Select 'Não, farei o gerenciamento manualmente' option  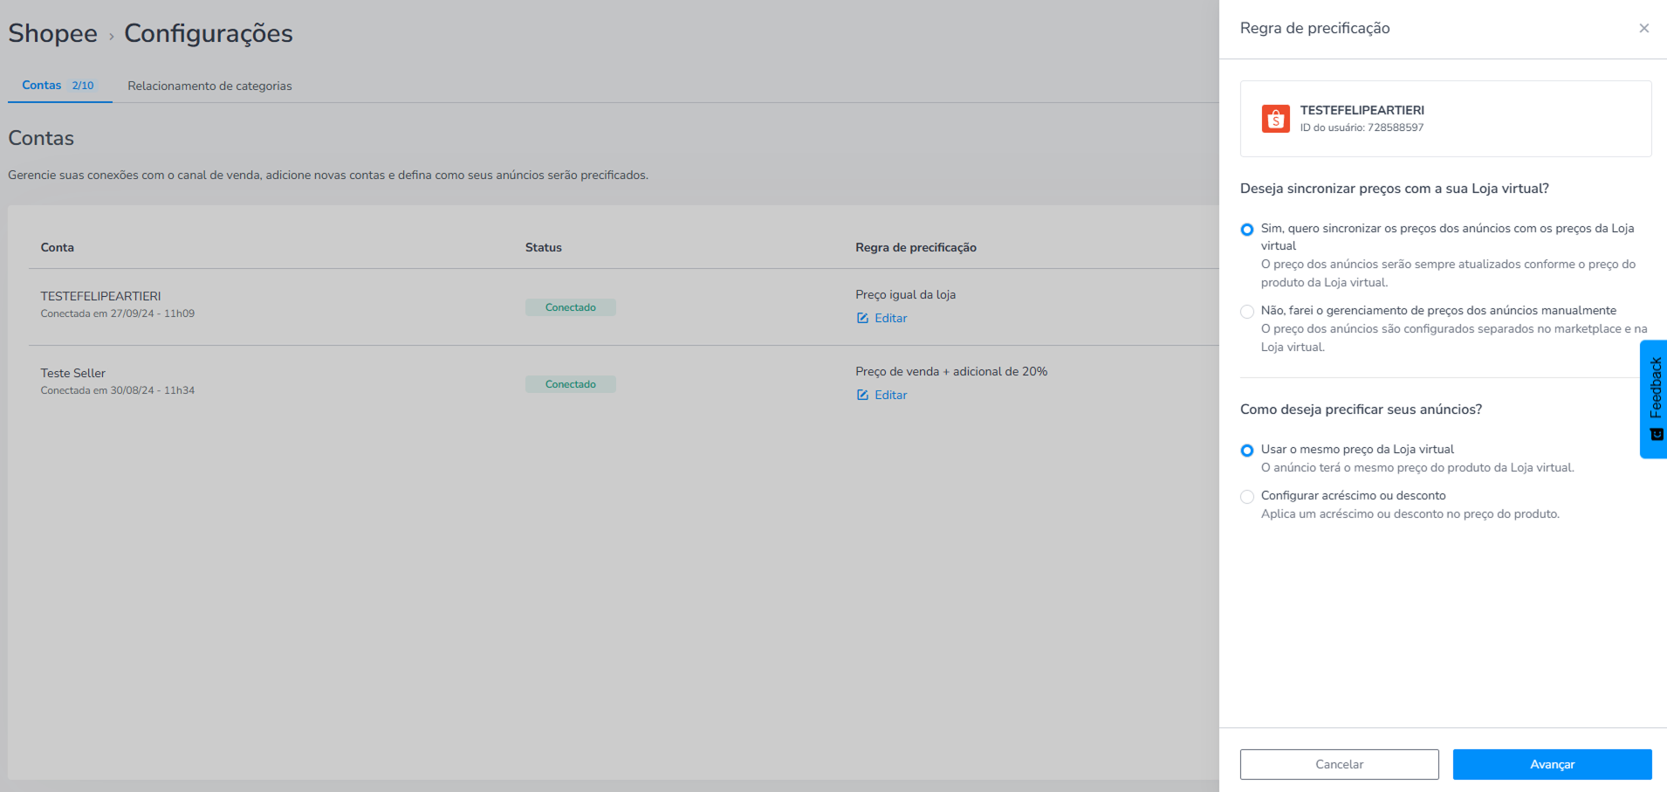coord(1247,312)
